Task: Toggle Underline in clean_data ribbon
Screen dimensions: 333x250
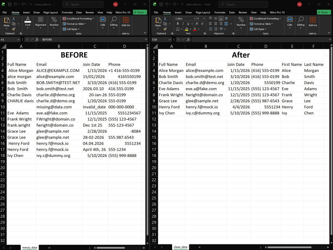Action: coord(188,24)
